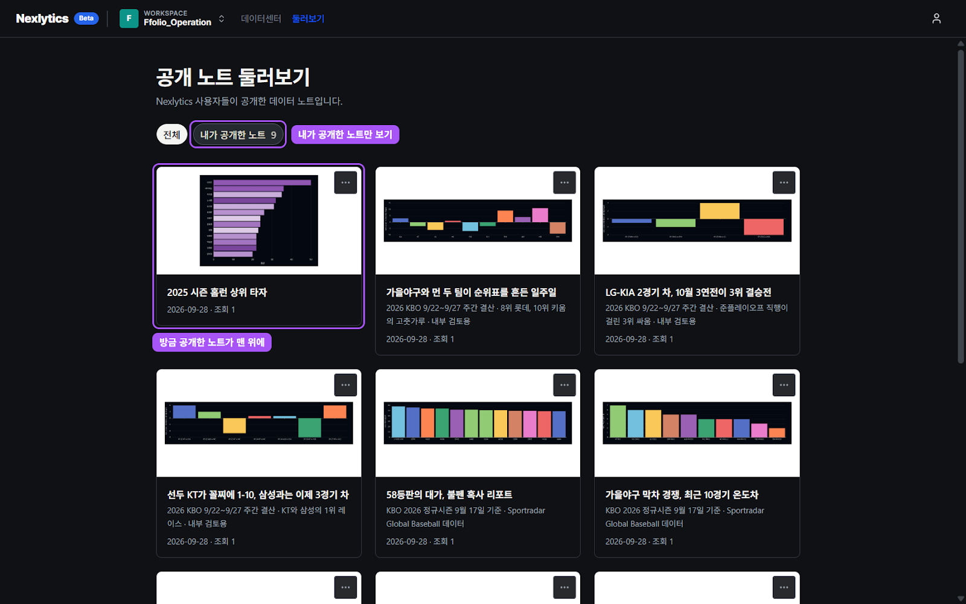This screenshot has width=966, height=604.
Task: Open chart thumbnail of LG-KIA 2경기 차 note
Action: tap(697, 220)
